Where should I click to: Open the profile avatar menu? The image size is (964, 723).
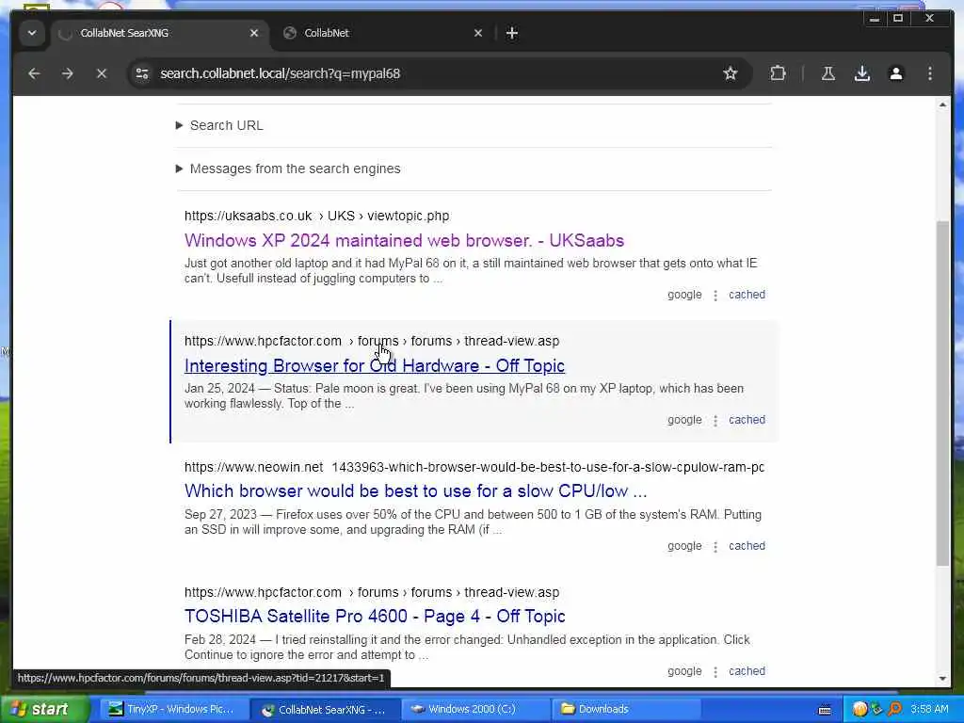point(896,73)
